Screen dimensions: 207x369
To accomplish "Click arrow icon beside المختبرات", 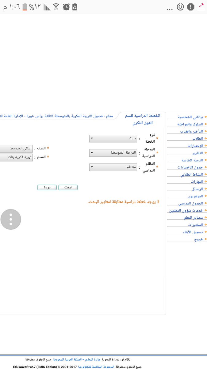I will [x=205, y=225].
